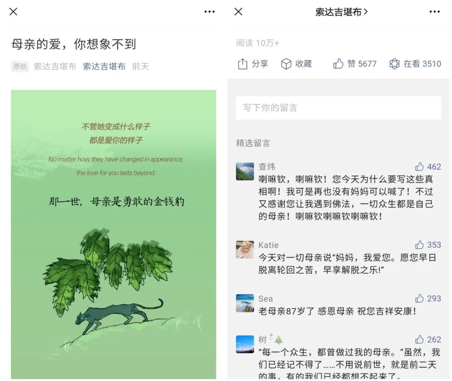Like 查炜's comment with 462 thumbs-up

(419, 166)
